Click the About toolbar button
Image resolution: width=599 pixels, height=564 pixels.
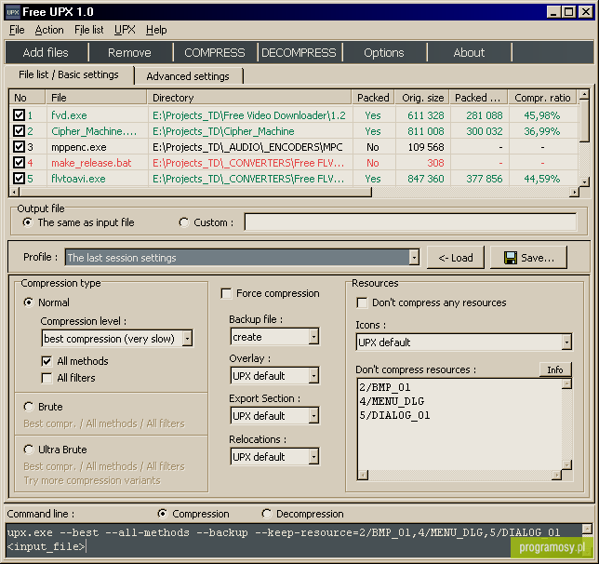(469, 52)
